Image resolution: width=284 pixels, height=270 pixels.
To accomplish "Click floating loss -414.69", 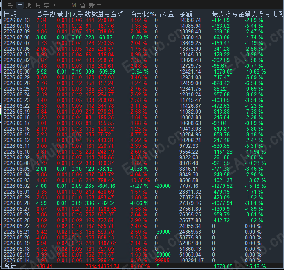I will pyautogui.click(x=221, y=20).
